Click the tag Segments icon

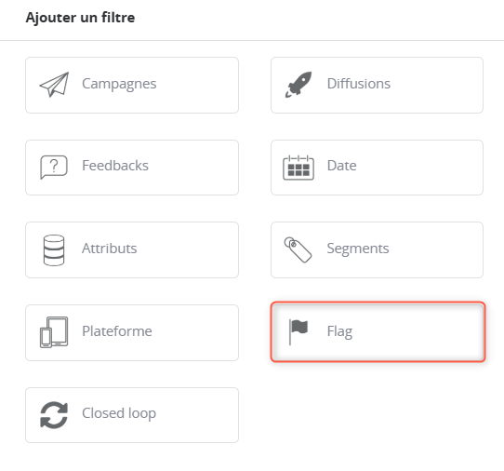pyautogui.click(x=298, y=249)
